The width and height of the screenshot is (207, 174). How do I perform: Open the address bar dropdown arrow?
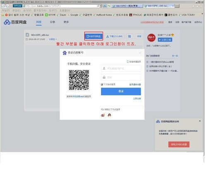101,6
